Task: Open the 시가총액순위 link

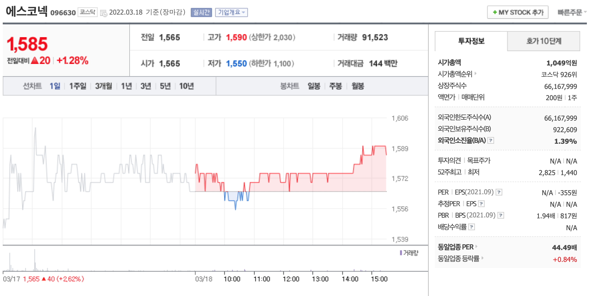Action: coord(455,74)
